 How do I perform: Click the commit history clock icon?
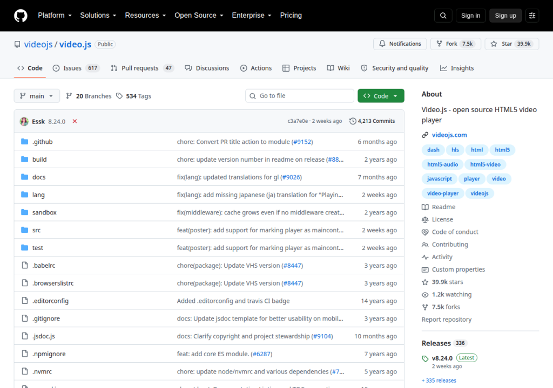pos(353,121)
